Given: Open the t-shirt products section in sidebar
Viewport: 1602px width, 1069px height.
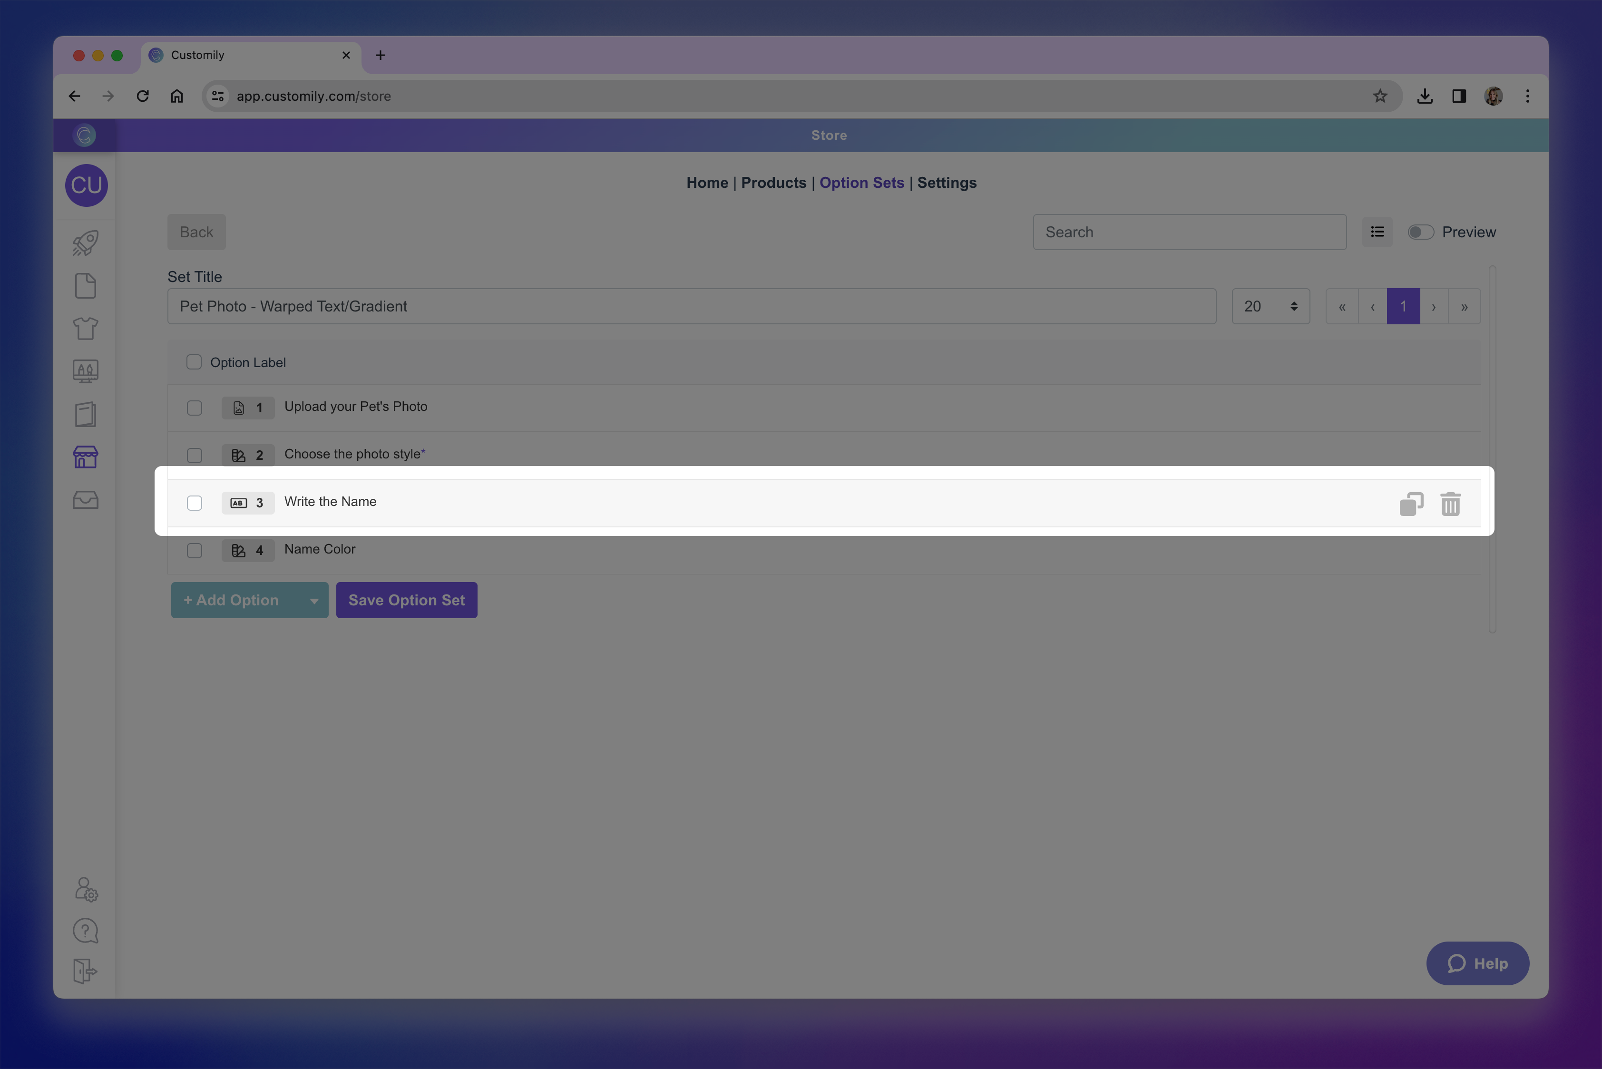Looking at the screenshot, I should tap(85, 328).
